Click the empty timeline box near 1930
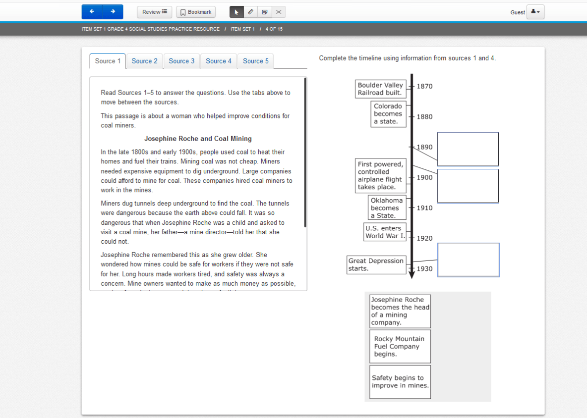Viewport: 587px width, 418px height. pyautogui.click(x=468, y=260)
